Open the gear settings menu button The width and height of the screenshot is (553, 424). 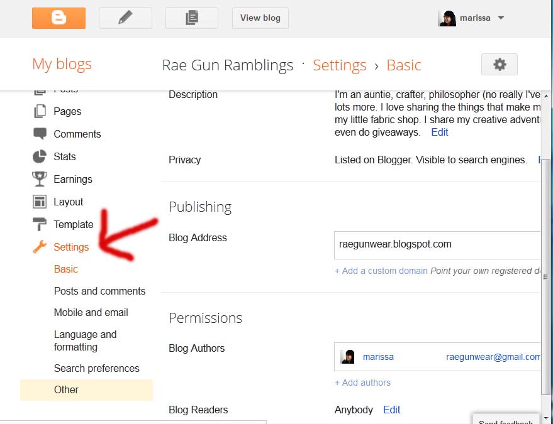click(x=500, y=65)
